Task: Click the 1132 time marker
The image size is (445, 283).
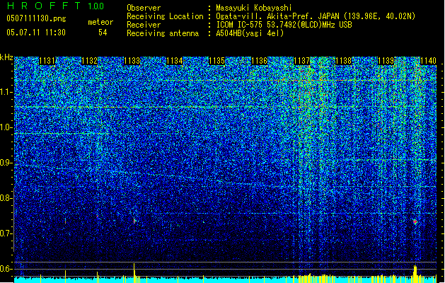Action: [89, 61]
